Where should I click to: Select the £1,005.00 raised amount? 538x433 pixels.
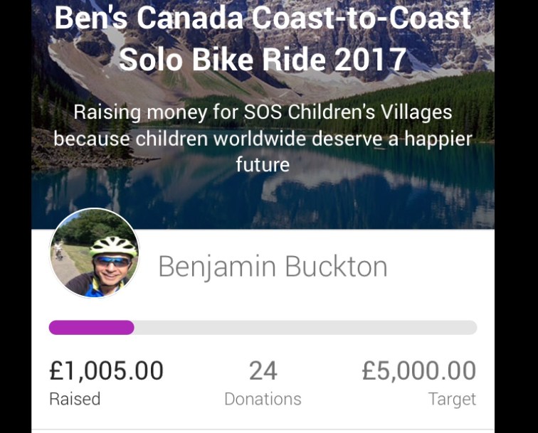pyautogui.click(x=106, y=370)
